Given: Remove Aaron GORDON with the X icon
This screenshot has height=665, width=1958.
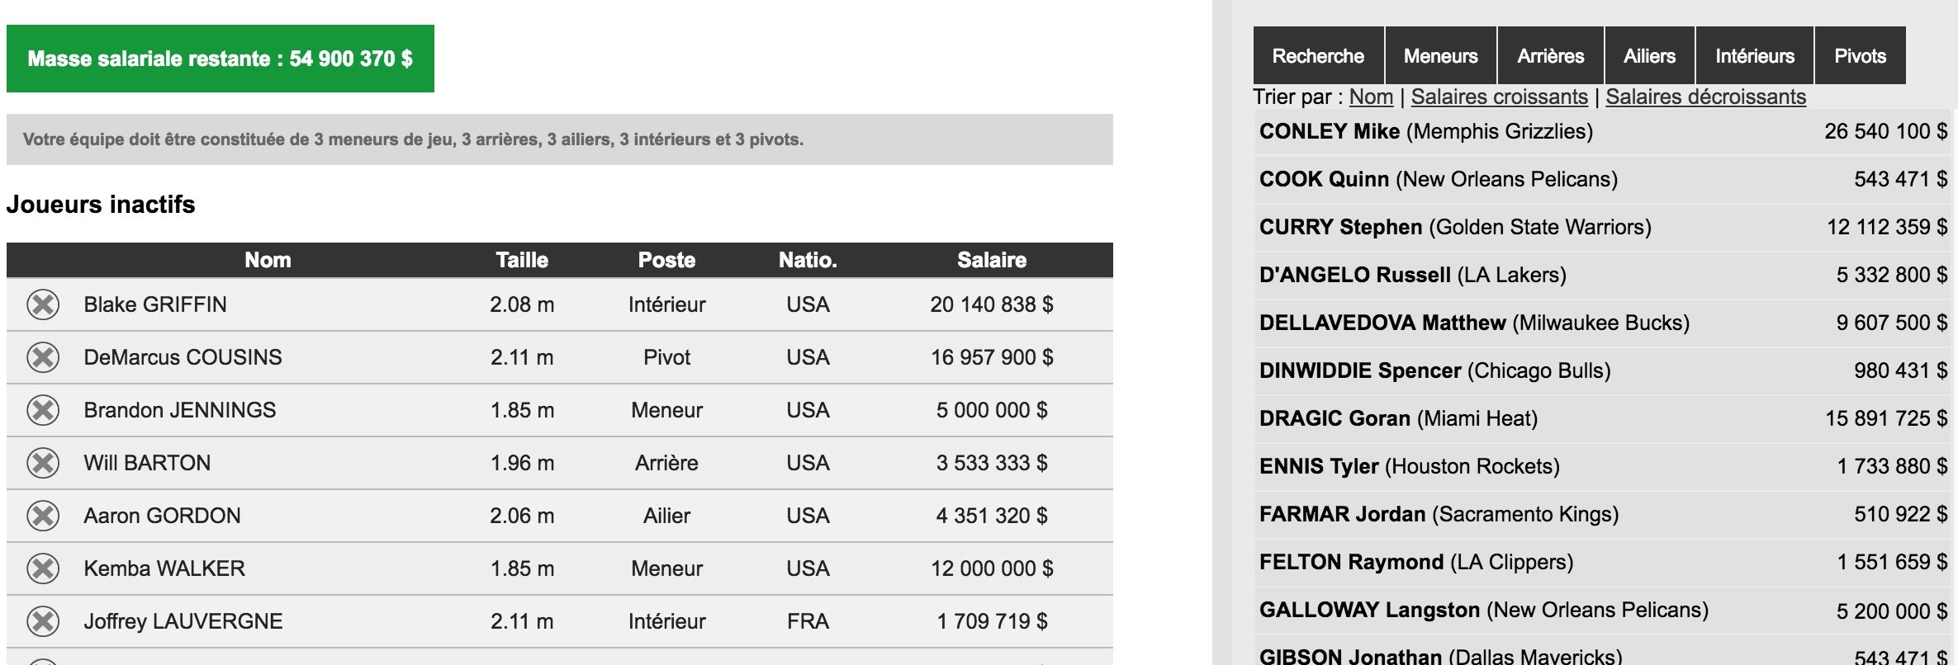Looking at the screenshot, I should (x=43, y=516).
